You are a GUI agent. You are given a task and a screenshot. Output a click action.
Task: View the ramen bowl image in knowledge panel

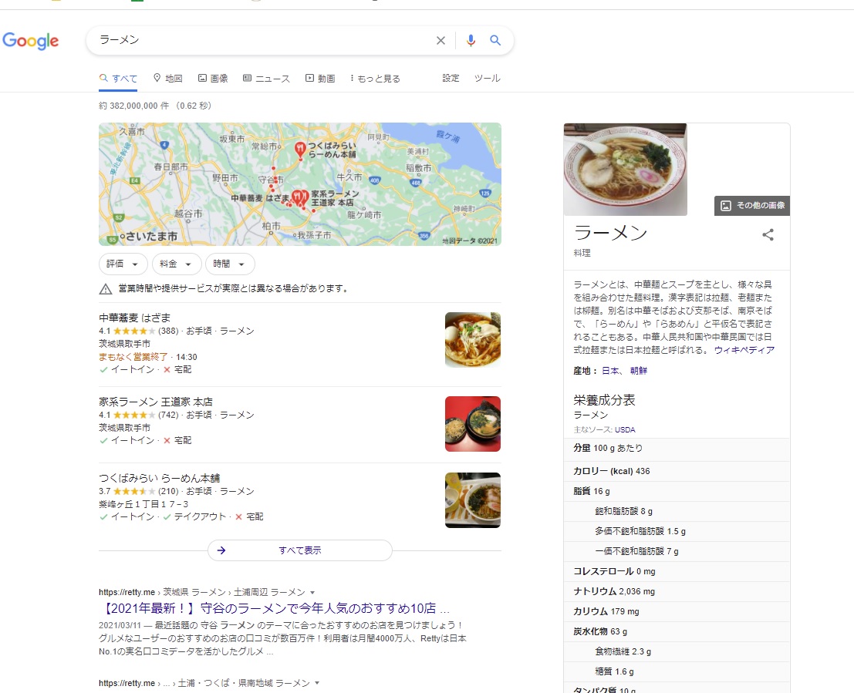point(625,170)
